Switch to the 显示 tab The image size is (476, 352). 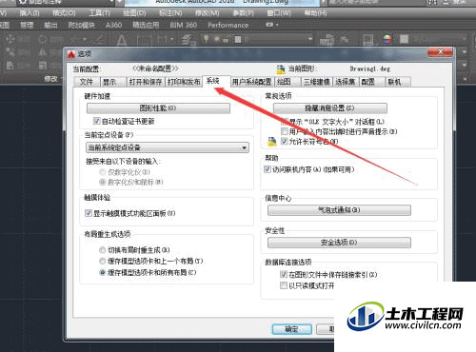click(113, 82)
